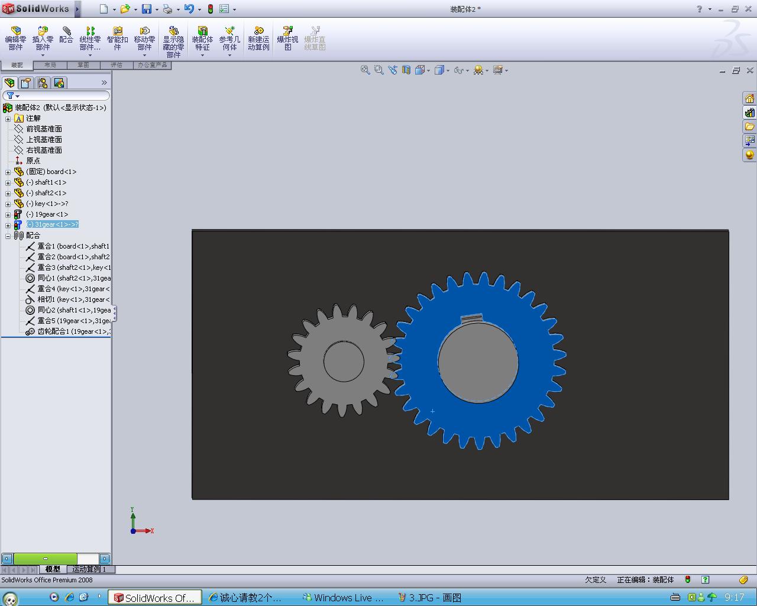Select the 配合 mate tool
757x606 pixels.
pyautogui.click(x=66, y=35)
